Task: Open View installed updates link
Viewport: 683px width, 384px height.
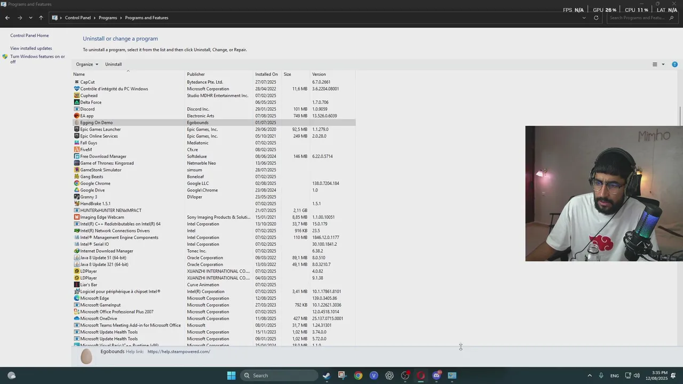Action: [31, 49]
